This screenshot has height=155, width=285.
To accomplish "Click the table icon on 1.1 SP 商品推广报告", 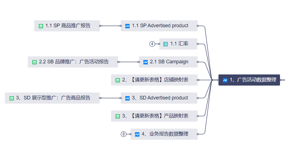I will point(41,26).
